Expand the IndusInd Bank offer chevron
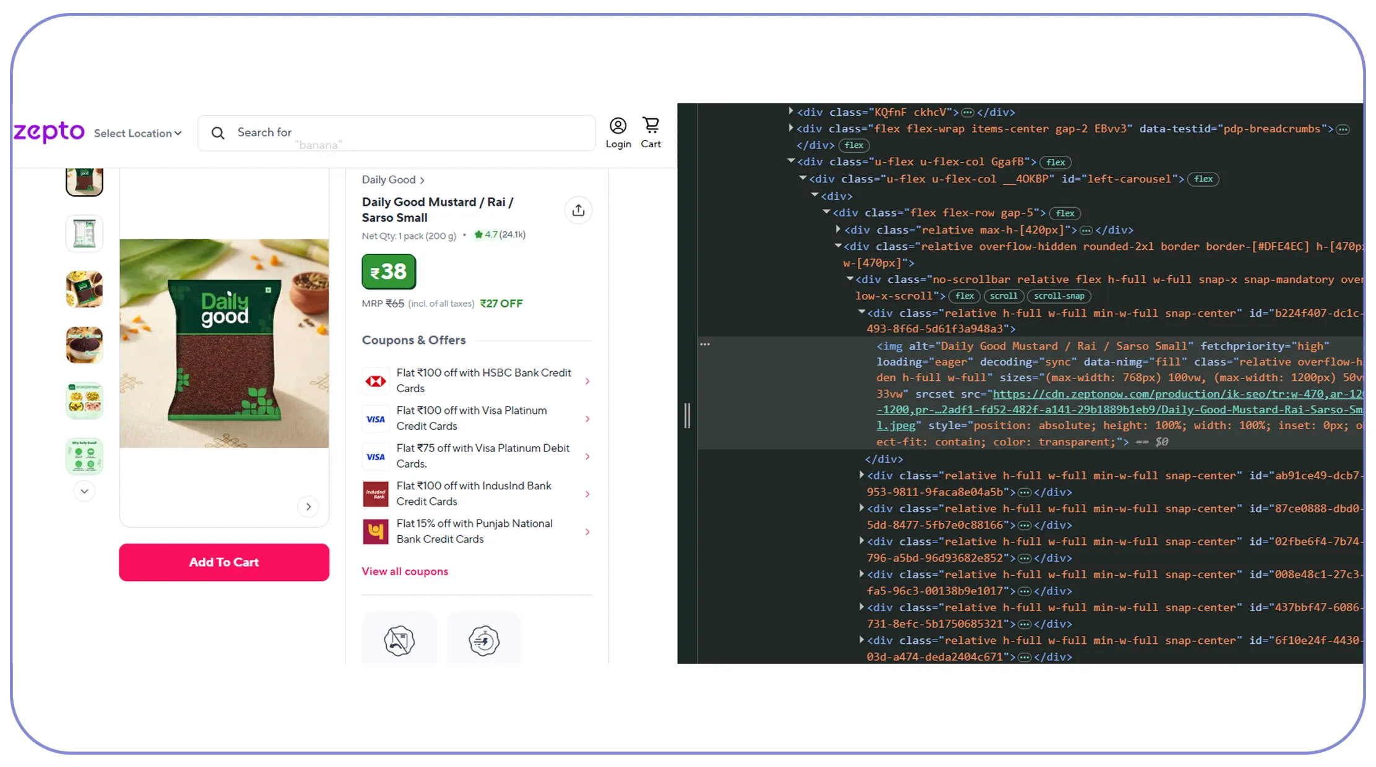The width and height of the screenshot is (1376, 767). [x=587, y=494]
